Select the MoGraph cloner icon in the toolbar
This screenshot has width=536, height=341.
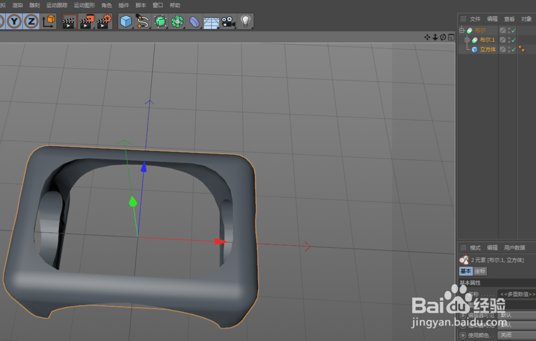tap(177, 21)
